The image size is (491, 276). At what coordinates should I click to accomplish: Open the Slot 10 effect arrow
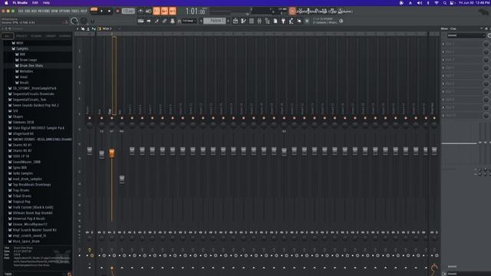pos(443,116)
